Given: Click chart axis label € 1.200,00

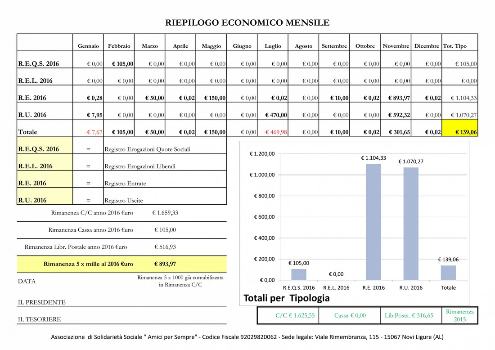Looking at the screenshot, I should [262, 154].
